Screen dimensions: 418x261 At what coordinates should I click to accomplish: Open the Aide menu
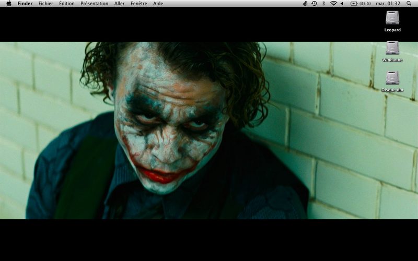158,4
